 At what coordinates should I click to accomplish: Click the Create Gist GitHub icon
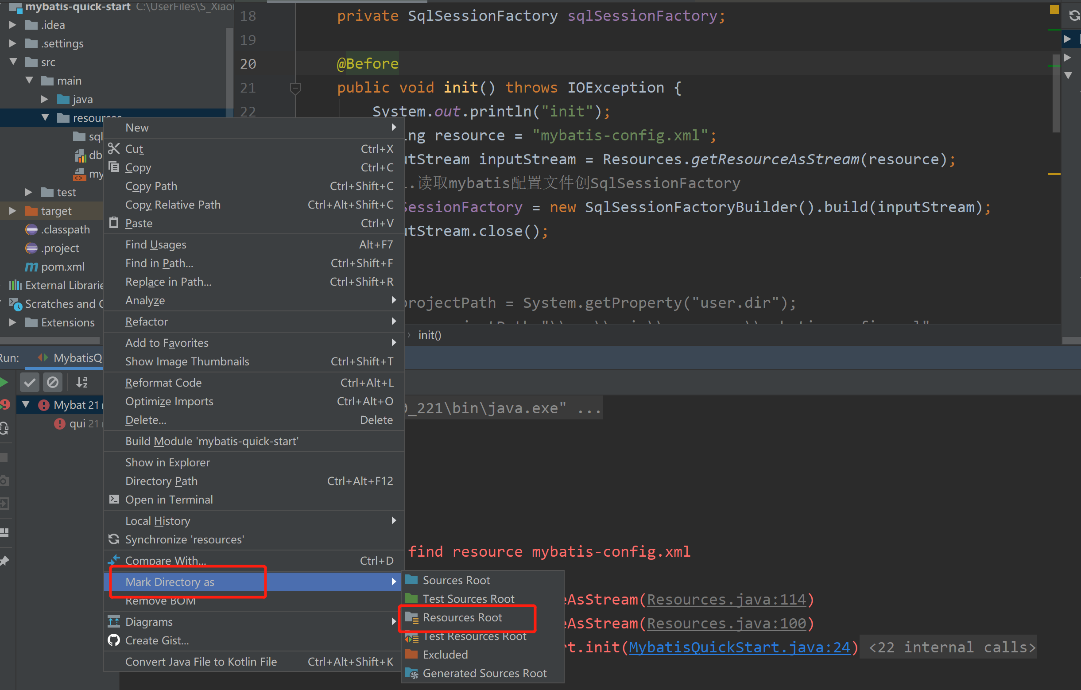114,640
